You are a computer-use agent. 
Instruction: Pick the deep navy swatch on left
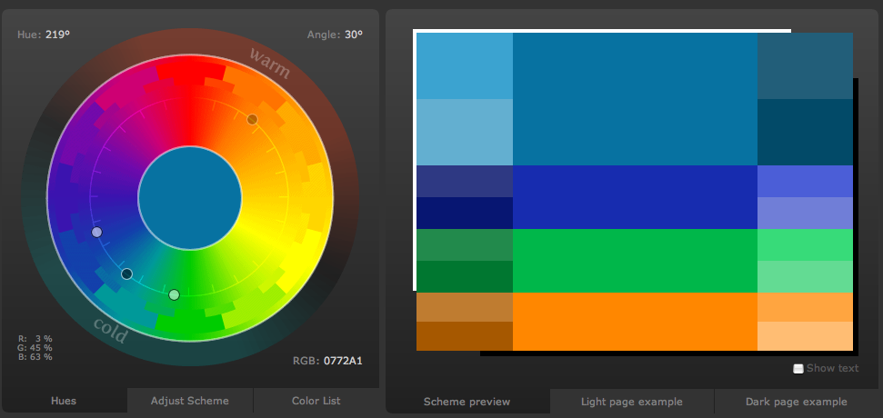click(465, 213)
